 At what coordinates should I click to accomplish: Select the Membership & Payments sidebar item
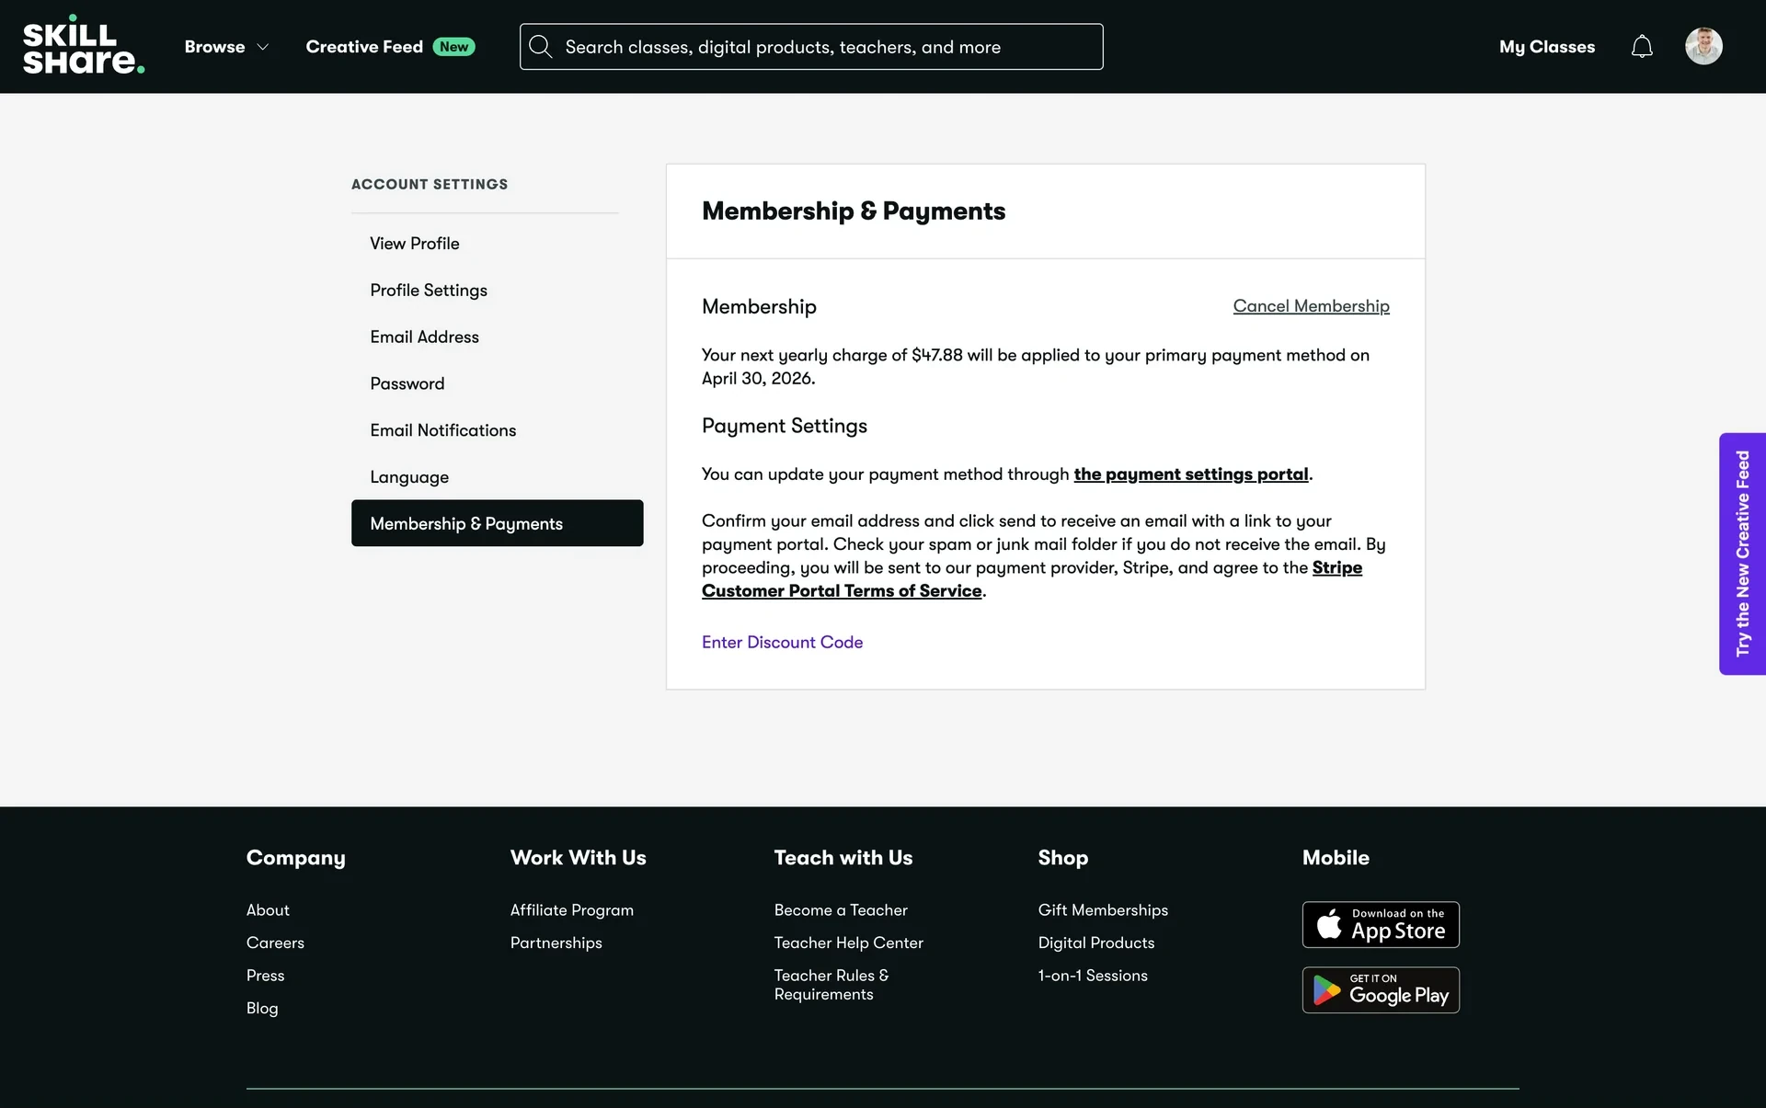point(497,523)
